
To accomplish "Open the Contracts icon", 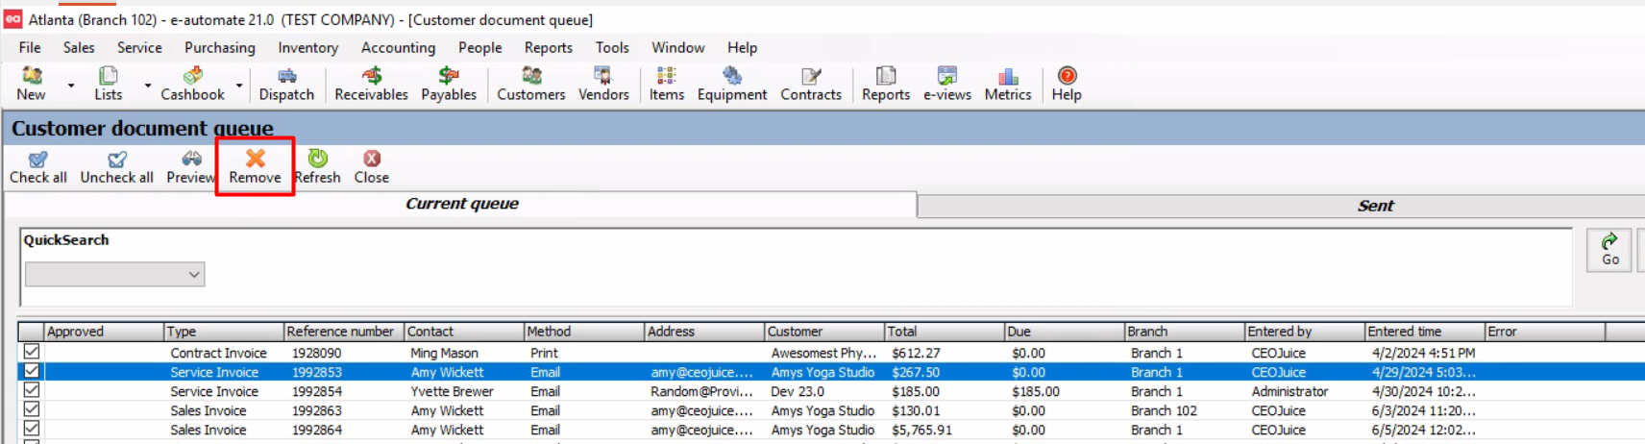I will pos(811,84).
